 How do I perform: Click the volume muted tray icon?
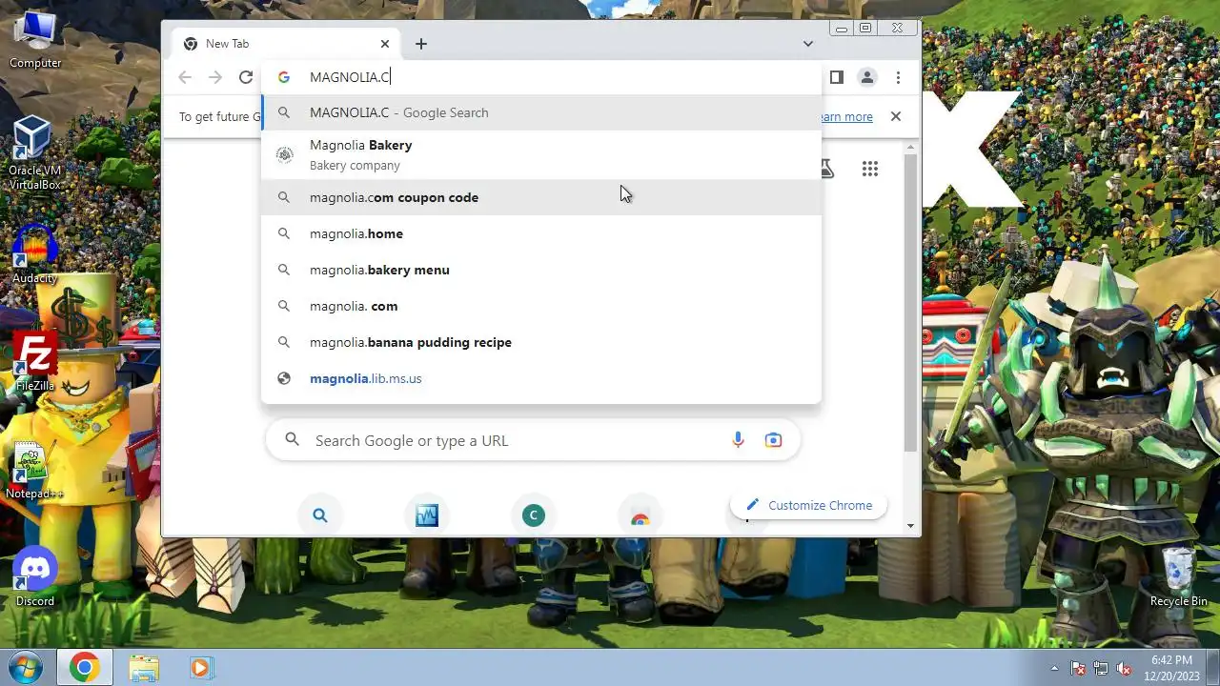(x=1125, y=668)
